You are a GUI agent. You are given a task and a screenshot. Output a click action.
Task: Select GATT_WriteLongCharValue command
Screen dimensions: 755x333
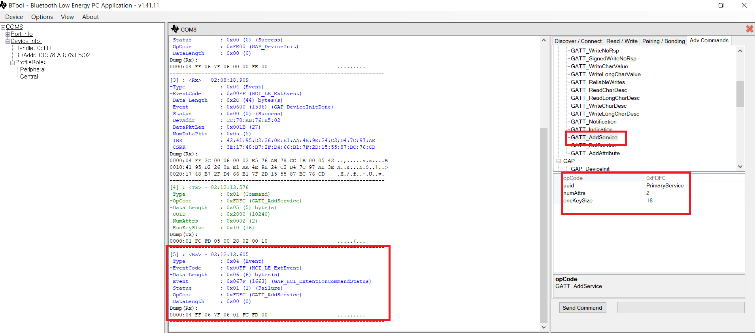606,74
